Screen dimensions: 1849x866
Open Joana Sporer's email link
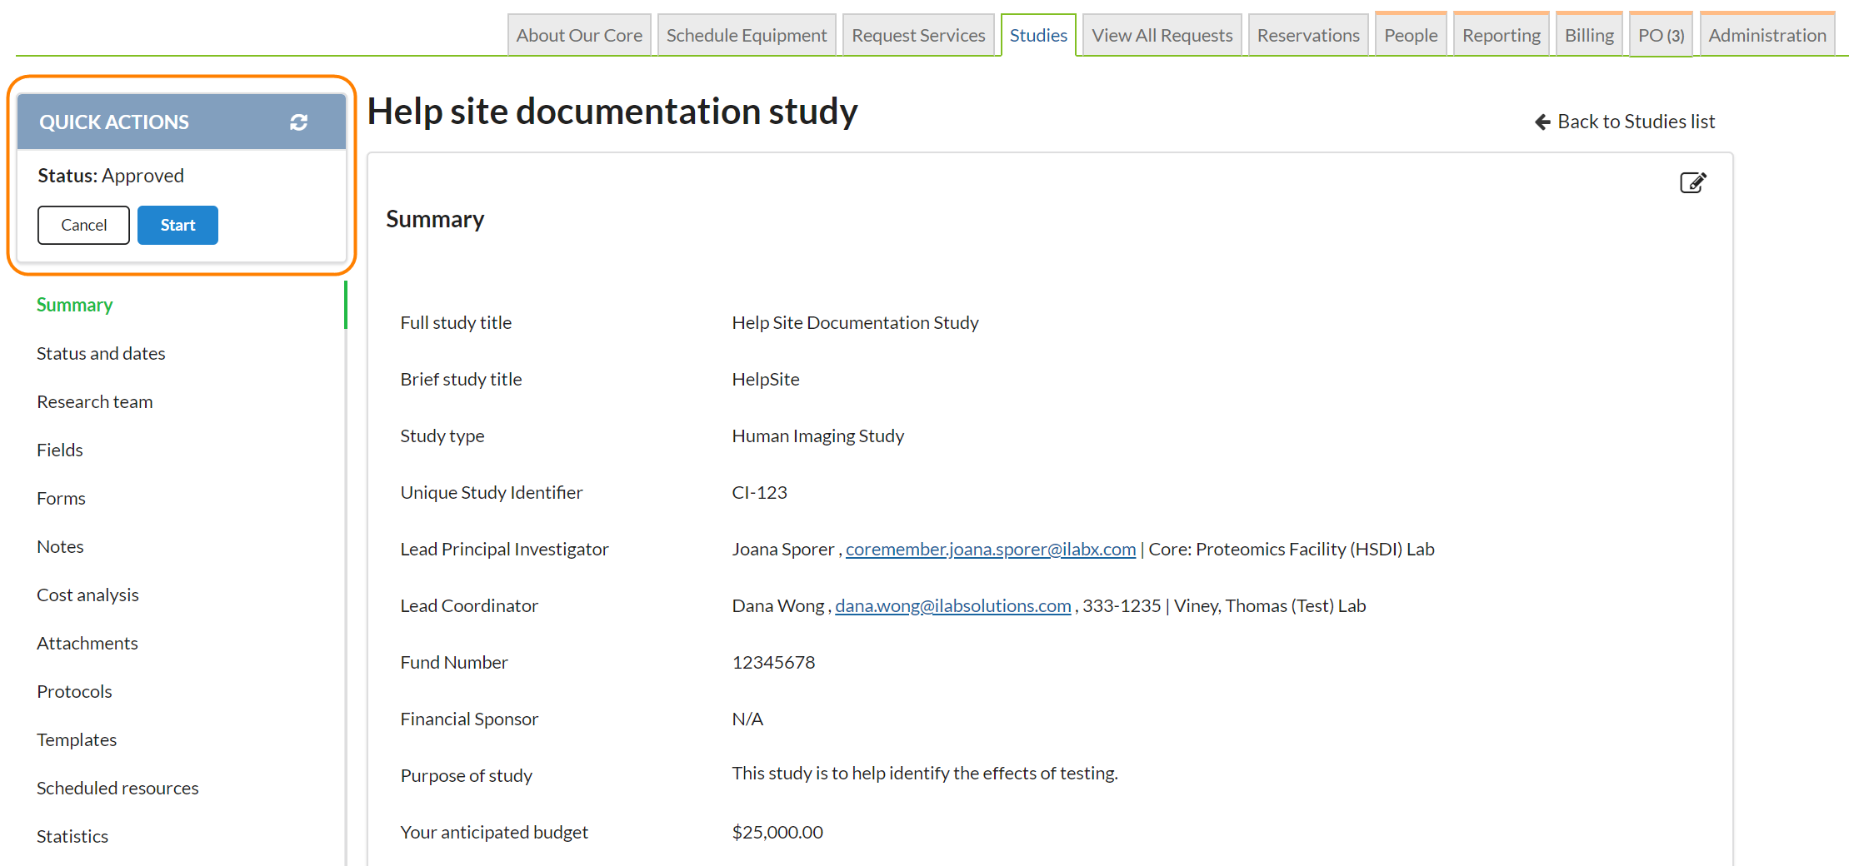pos(990,550)
